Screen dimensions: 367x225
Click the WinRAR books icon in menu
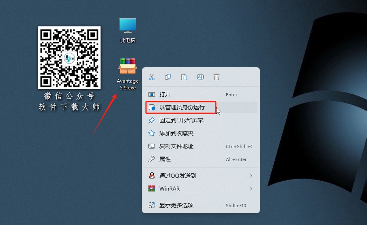152,188
